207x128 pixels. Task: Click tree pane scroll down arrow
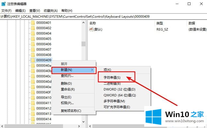pyautogui.click(x=83, y=122)
